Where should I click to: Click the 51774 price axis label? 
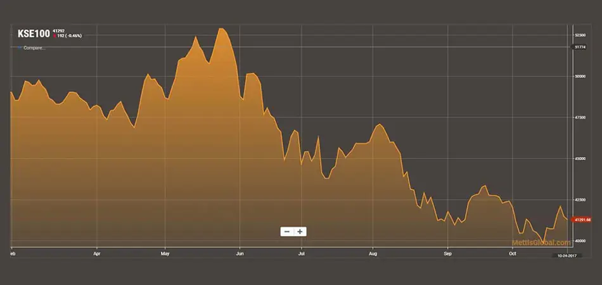(x=579, y=47)
